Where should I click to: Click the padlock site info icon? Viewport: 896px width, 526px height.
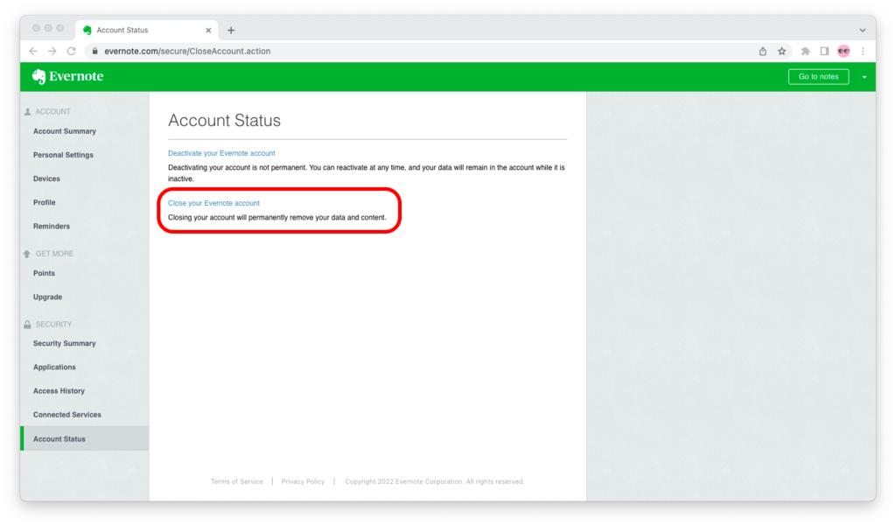(x=94, y=52)
